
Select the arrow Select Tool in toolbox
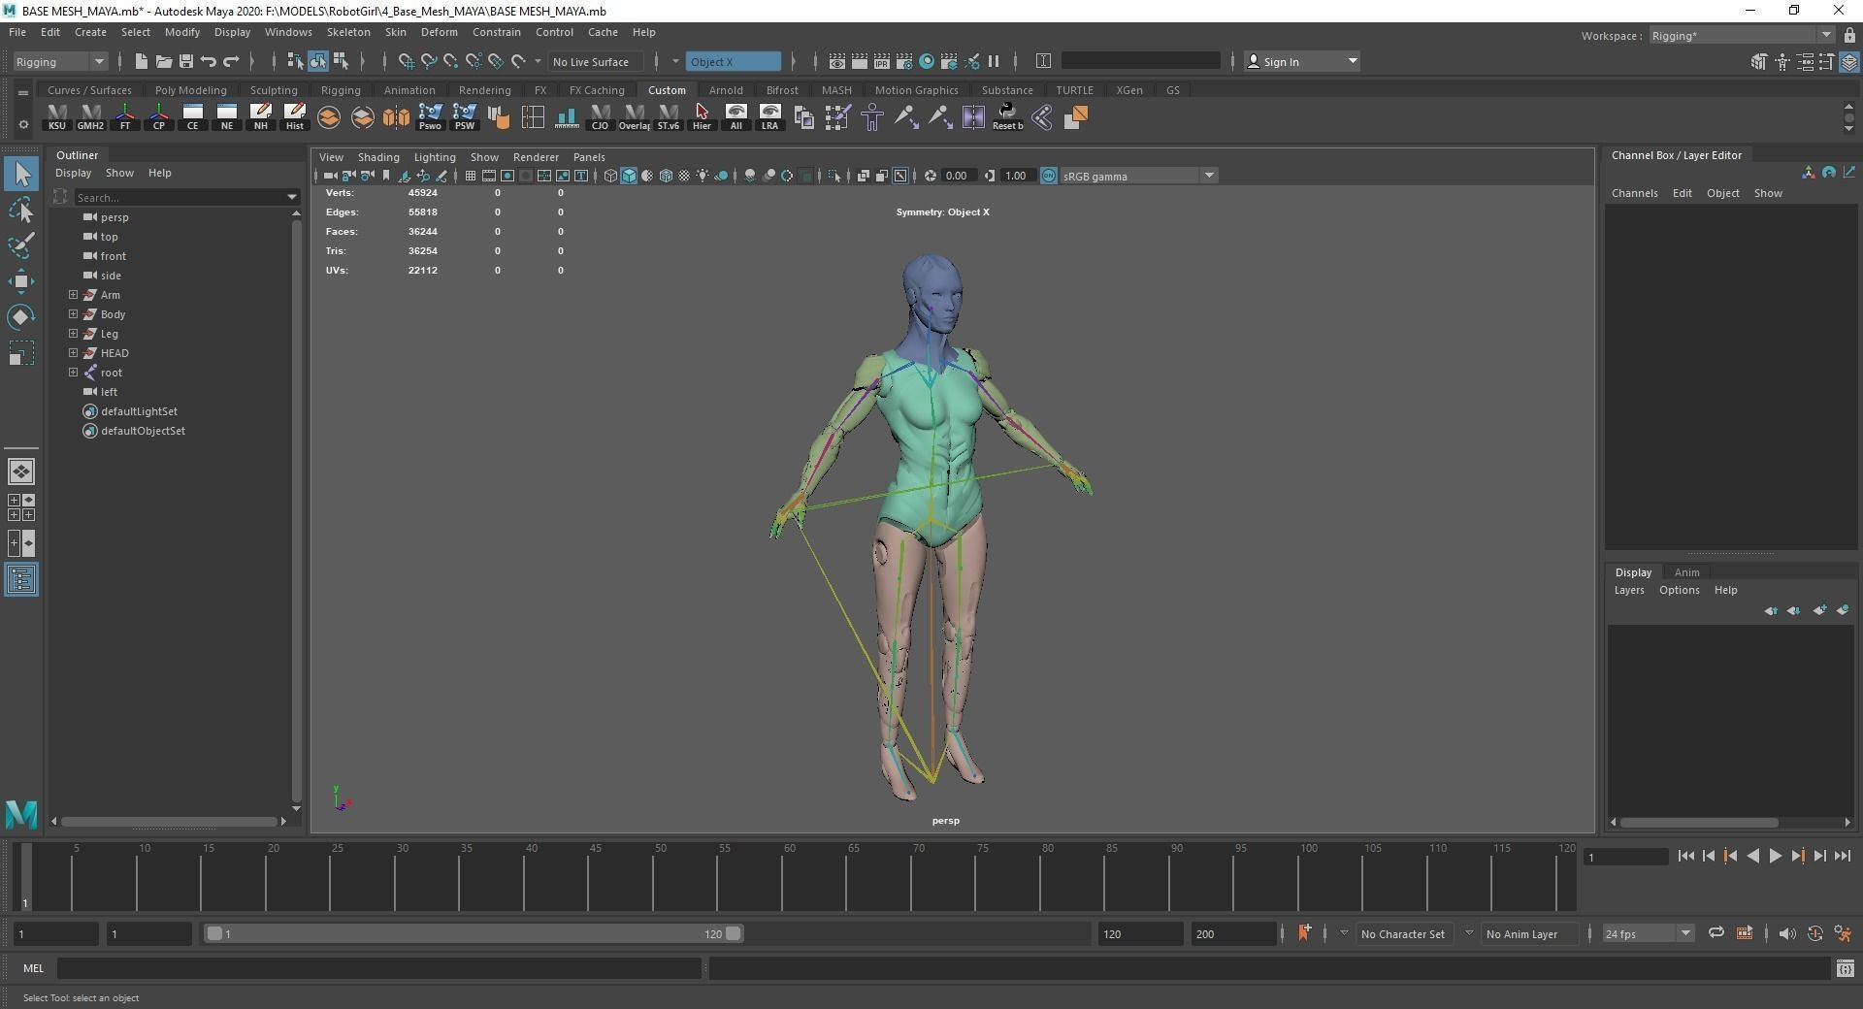click(21, 174)
